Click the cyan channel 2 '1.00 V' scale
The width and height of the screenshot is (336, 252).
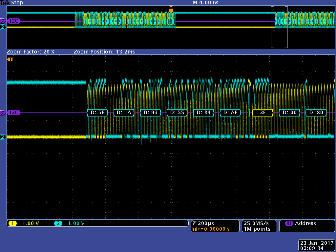pyautogui.click(x=76, y=223)
